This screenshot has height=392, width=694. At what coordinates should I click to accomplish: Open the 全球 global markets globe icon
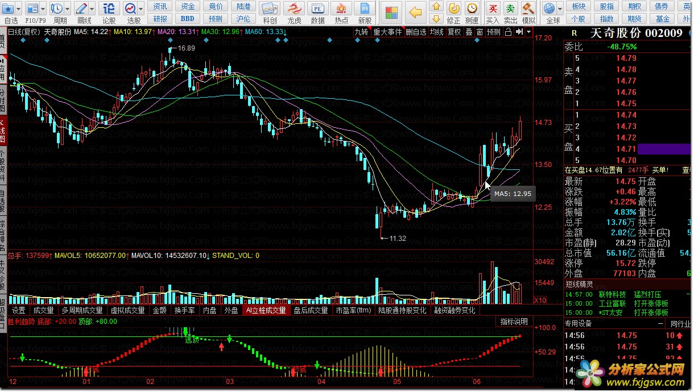(549, 9)
